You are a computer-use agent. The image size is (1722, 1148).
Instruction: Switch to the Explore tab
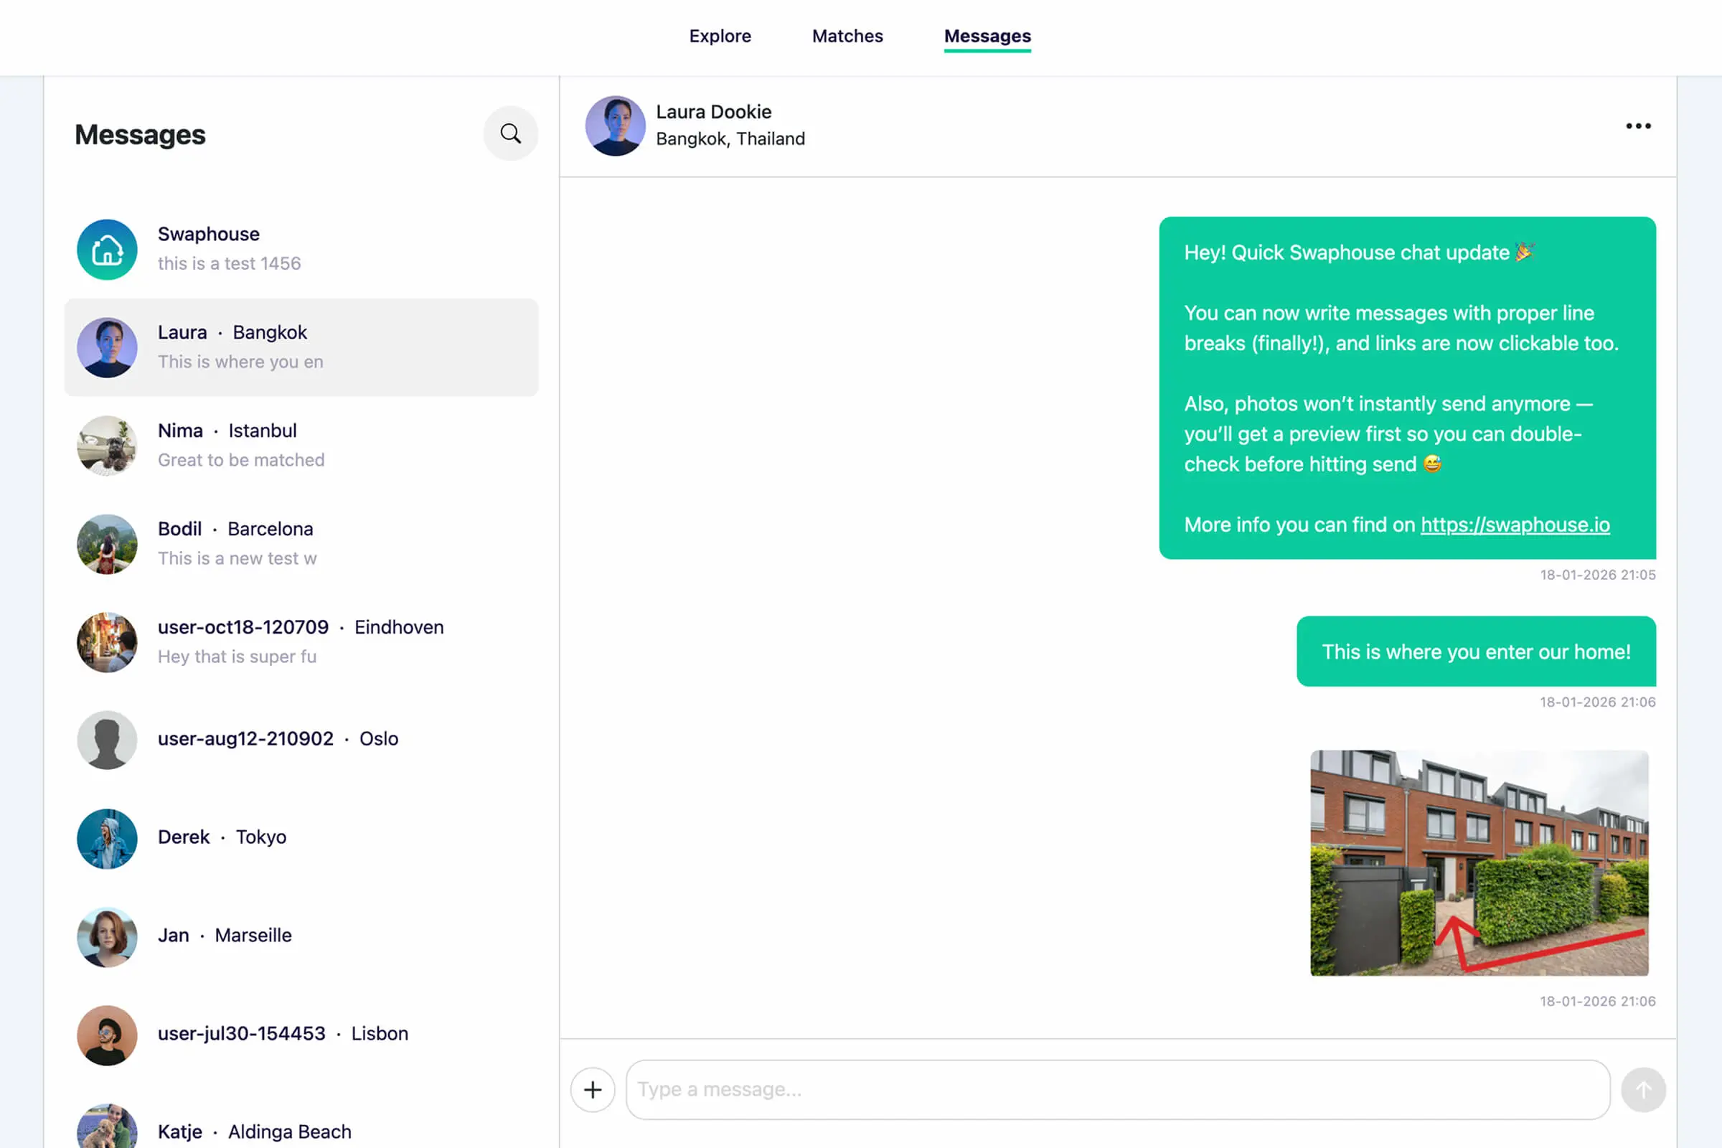720,36
